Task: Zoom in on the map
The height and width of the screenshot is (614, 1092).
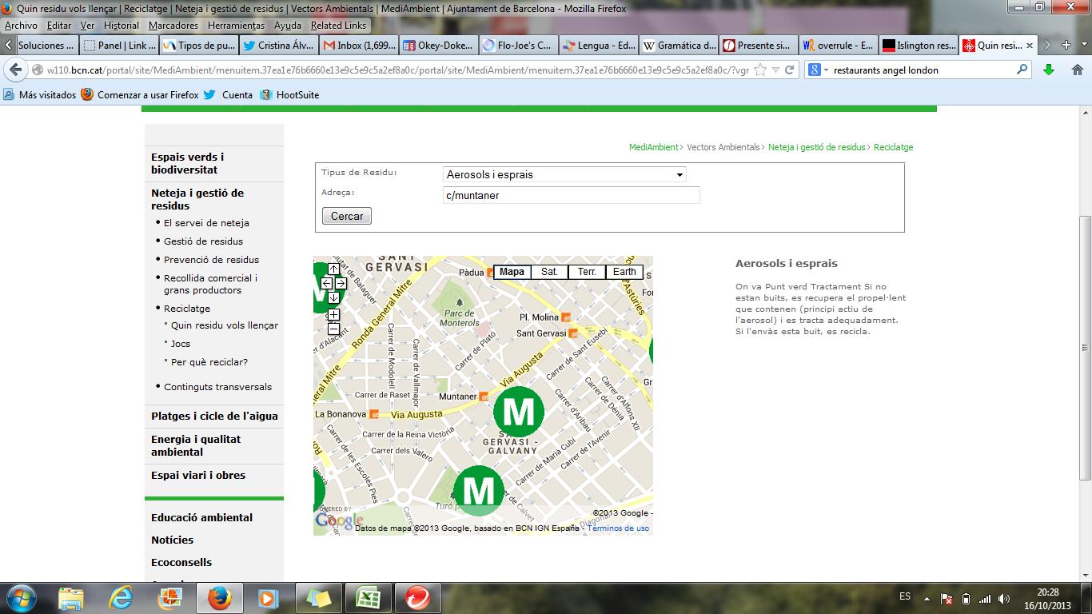Action: tap(333, 315)
